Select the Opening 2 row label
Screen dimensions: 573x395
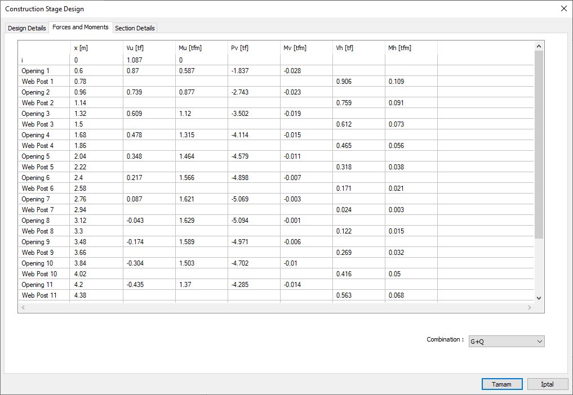point(35,92)
